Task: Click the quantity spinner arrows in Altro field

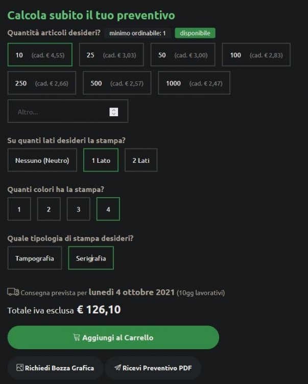Action: (113, 112)
